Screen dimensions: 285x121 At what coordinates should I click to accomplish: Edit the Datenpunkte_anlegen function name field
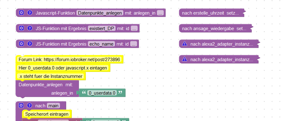coord(100,13)
